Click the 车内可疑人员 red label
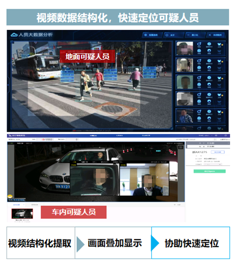The width and height of the screenshot is (237, 263). (x=73, y=212)
